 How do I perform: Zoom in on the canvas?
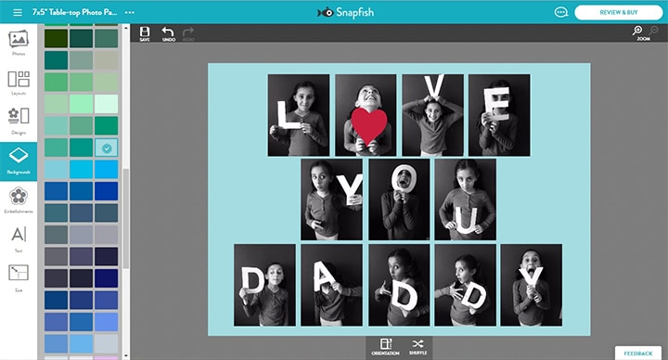[x=636, y=31]
